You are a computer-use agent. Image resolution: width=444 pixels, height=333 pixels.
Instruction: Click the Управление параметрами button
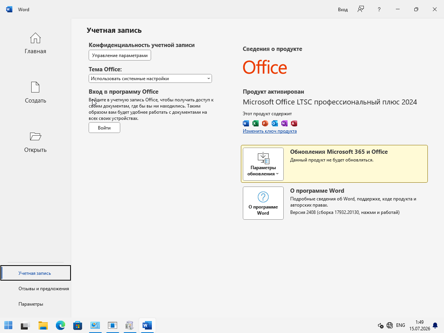[x=120, y=55]
